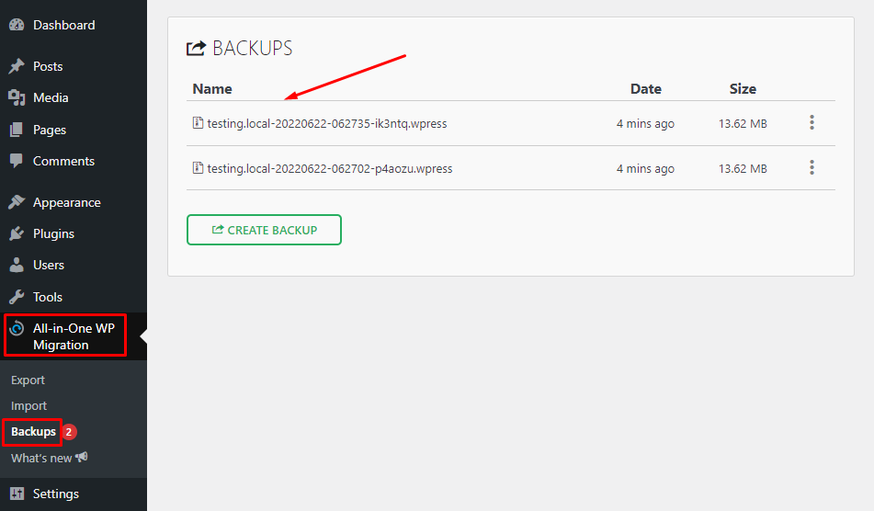Click the Media library icon
Image resolution: width=874 pixels, height=511 pixels.
tap(17, 97)
